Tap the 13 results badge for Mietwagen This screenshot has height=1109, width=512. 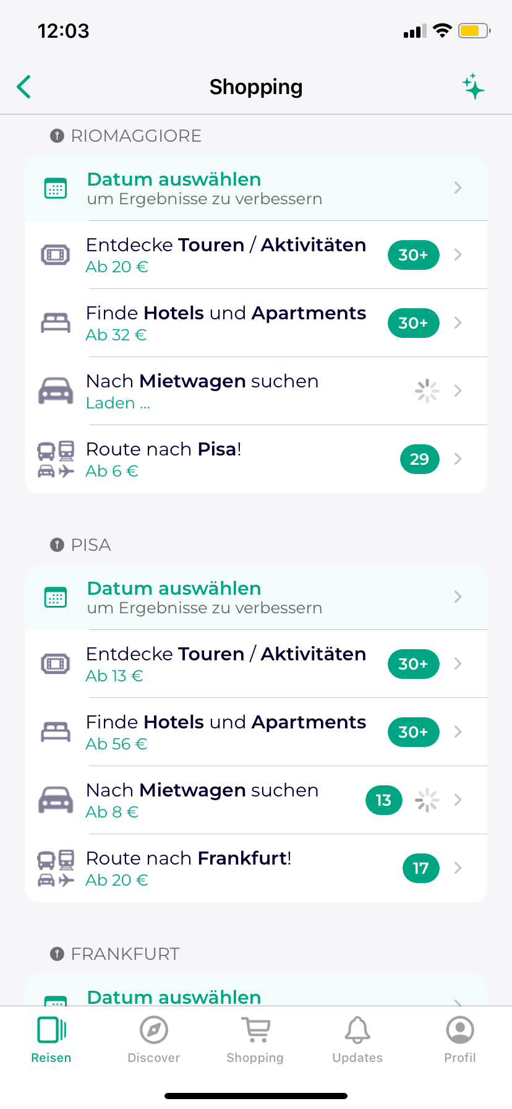384,800
